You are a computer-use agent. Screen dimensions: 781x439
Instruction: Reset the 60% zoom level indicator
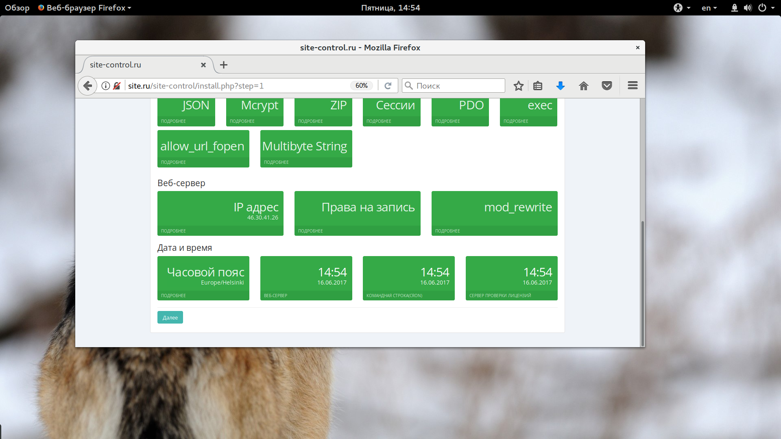point(361,86)
